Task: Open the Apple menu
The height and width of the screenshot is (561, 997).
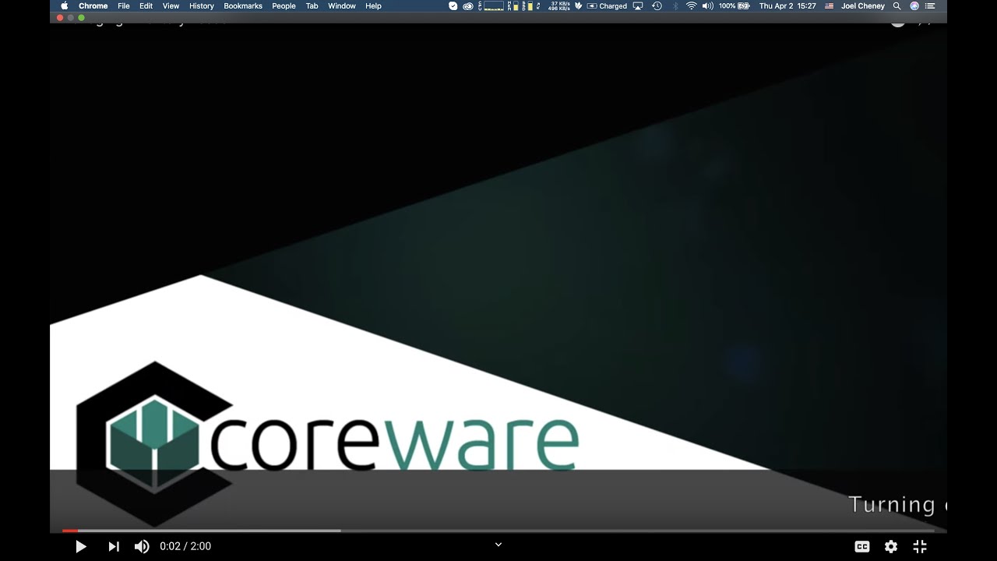Action: point(65,6)
